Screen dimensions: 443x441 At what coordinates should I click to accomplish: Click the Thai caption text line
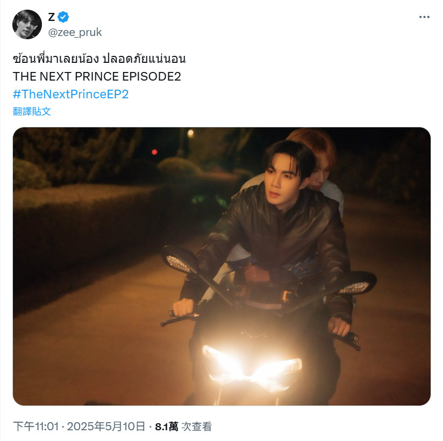click(x=99, y=59)
